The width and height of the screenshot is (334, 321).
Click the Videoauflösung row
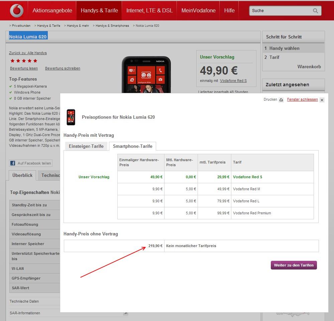point(35,234)
